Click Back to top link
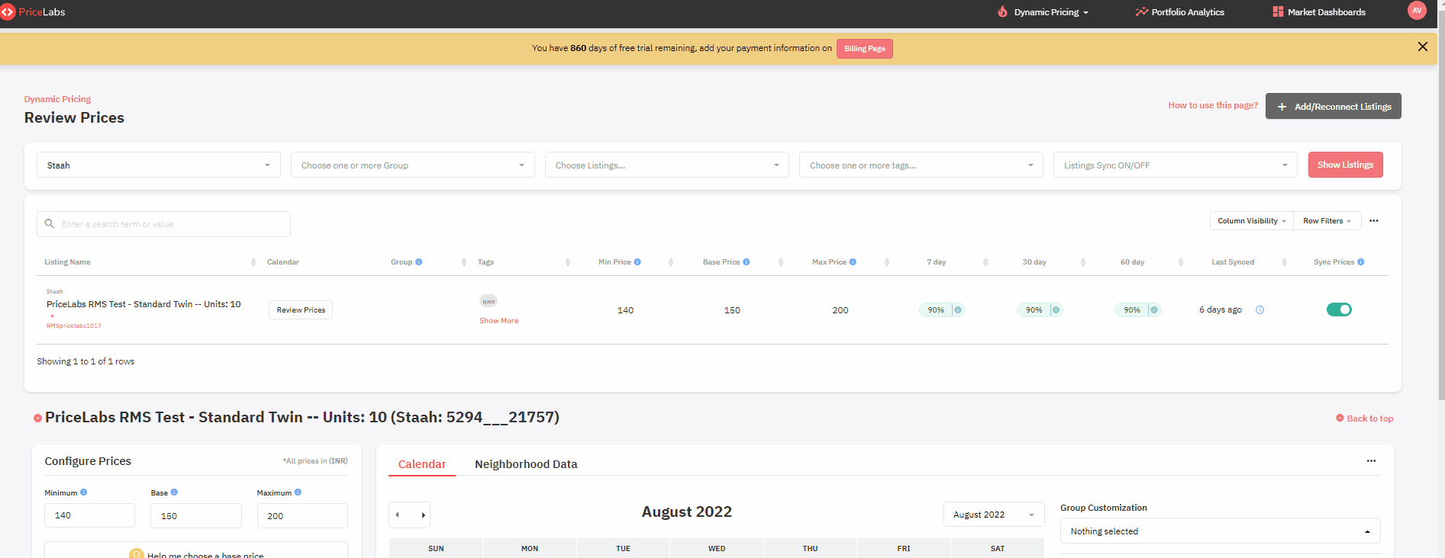Viewport: 1445px width, 558px height. pyautogui.click(x=1365, y=418)
